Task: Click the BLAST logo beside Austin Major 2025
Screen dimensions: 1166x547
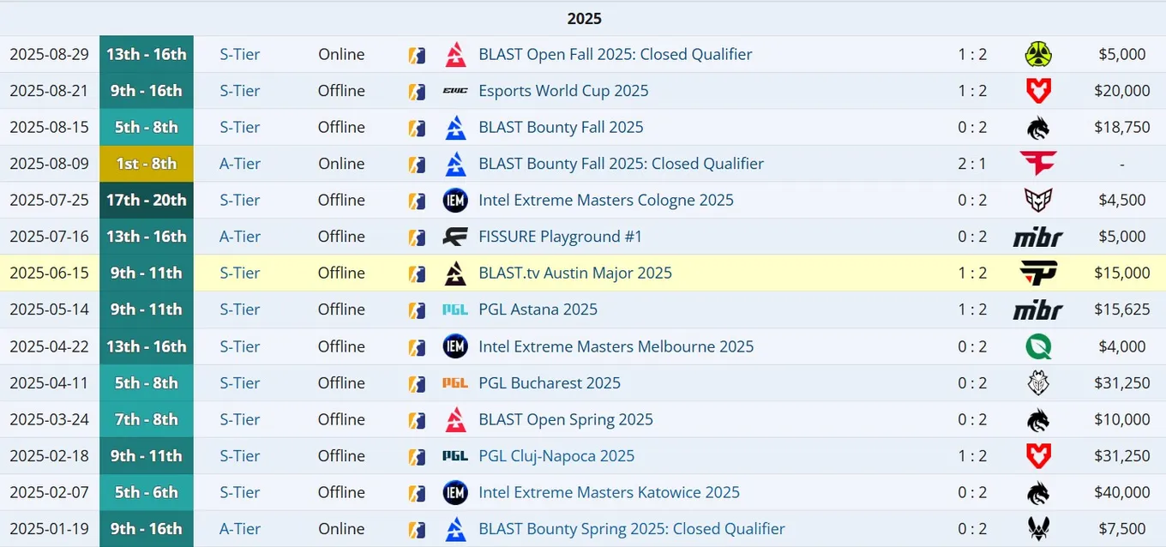Action: pos(455,273)
